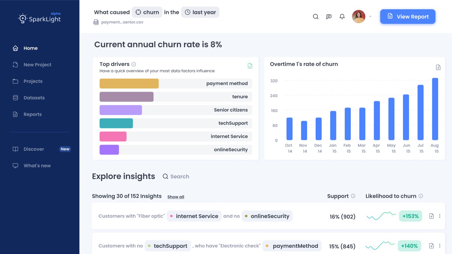
Task: Click the Top drivers checklist icon
Action: tap(250, 66)
